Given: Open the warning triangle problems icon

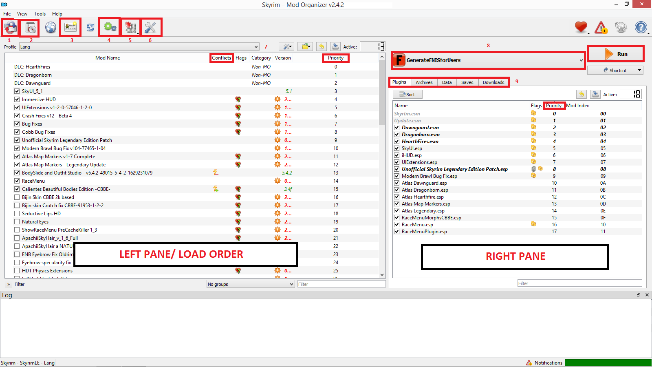Looking at the screenshot, I should (601, 28).
